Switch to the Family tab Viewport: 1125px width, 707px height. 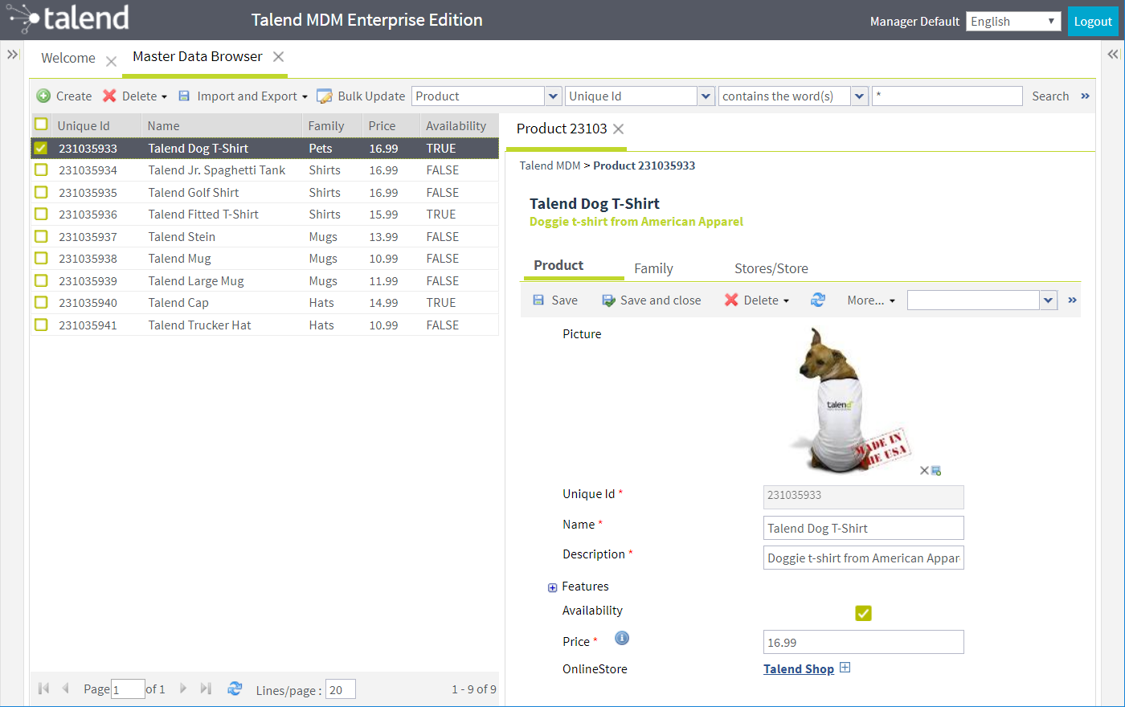pyautogui.click(x=653, y=268)
